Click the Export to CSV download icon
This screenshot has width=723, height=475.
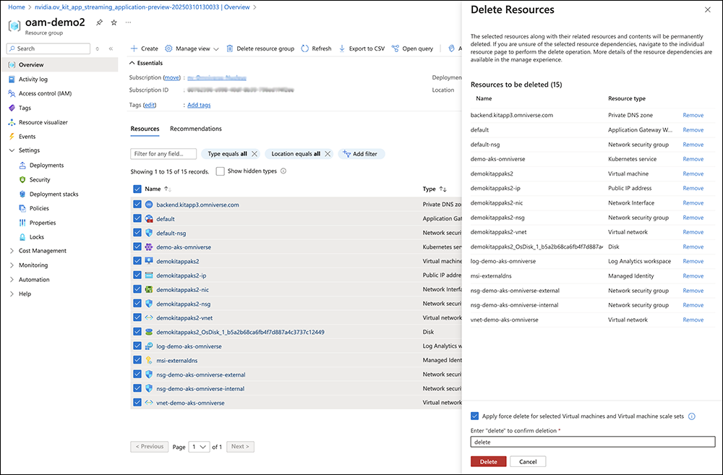click(342, 48)
